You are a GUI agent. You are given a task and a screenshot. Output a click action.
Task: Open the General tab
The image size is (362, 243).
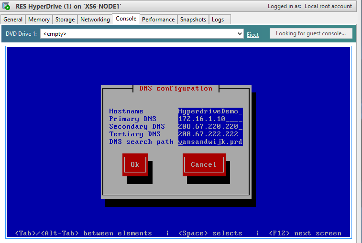(13, 20)
